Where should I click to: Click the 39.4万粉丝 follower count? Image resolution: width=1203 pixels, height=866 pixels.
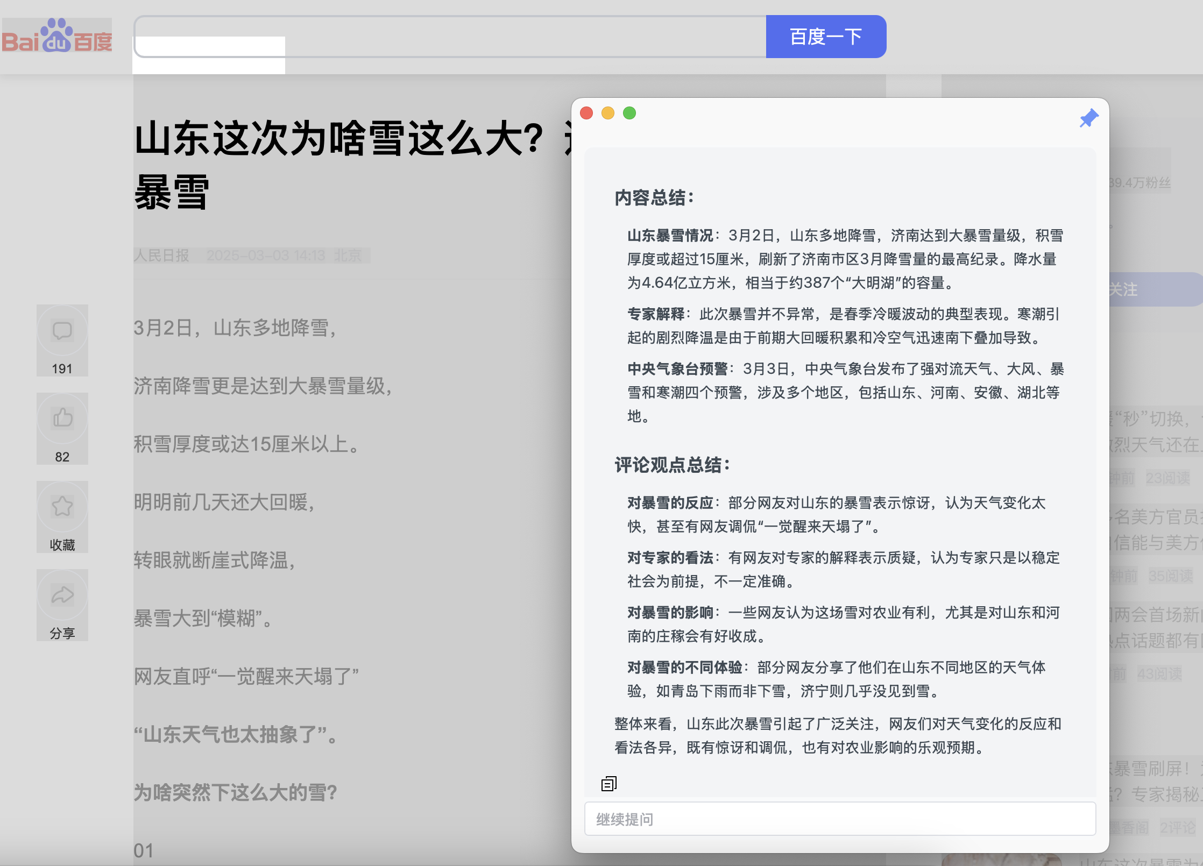pyautogui.click(x=1140, y=183)
